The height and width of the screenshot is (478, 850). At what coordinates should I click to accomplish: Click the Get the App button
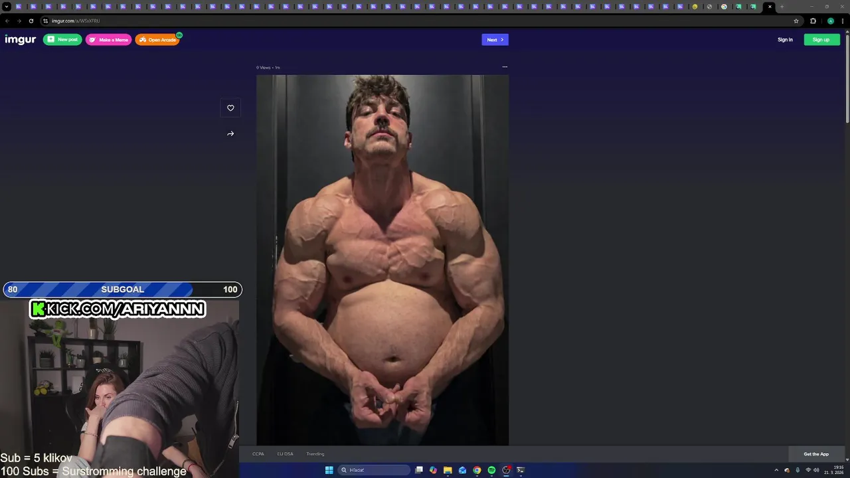(816, 454)
